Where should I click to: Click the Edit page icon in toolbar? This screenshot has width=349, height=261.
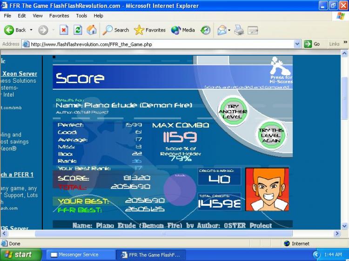[x=253, y=30]
